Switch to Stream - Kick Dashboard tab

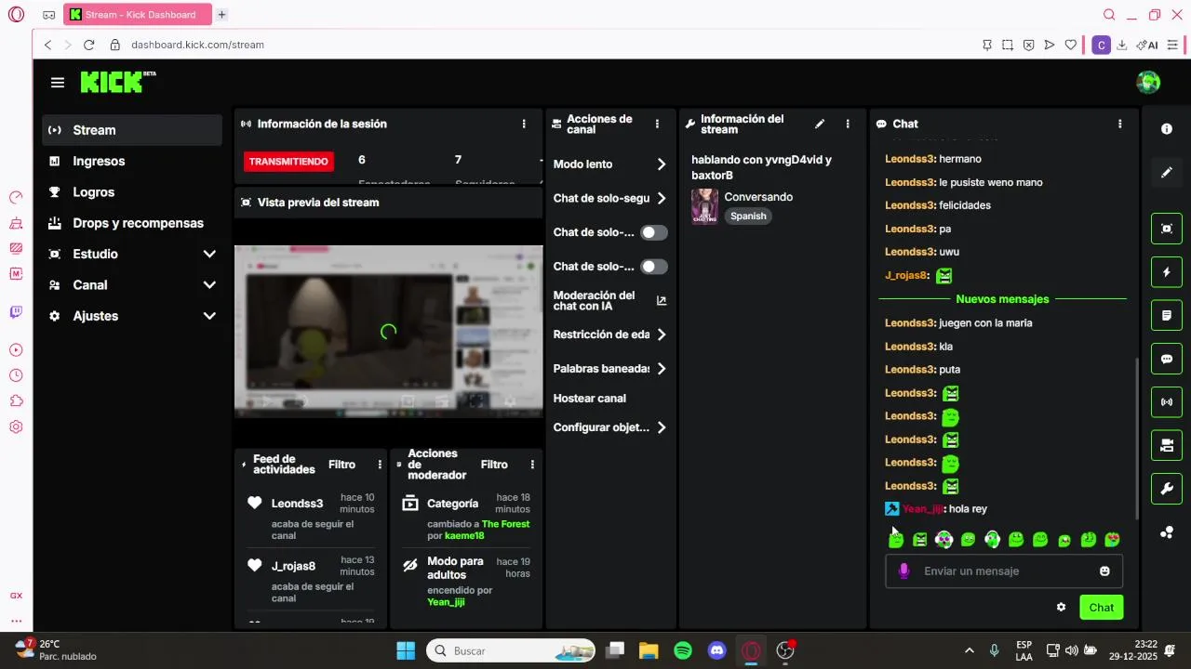[138, 15]
